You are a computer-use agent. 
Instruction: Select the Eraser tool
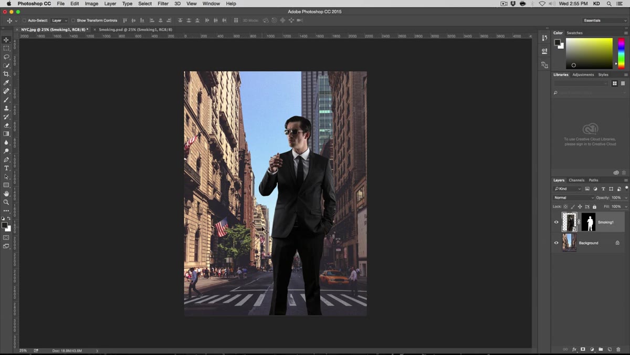tap(6, 126)
